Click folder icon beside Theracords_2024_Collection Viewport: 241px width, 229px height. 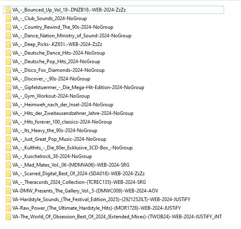(x=8, y=182)
